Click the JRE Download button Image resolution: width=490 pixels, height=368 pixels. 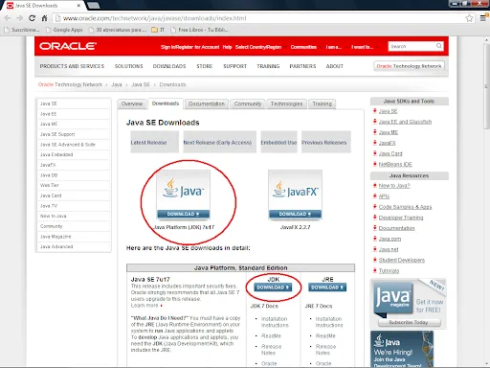pyautogui.click(x=327, y=287)
